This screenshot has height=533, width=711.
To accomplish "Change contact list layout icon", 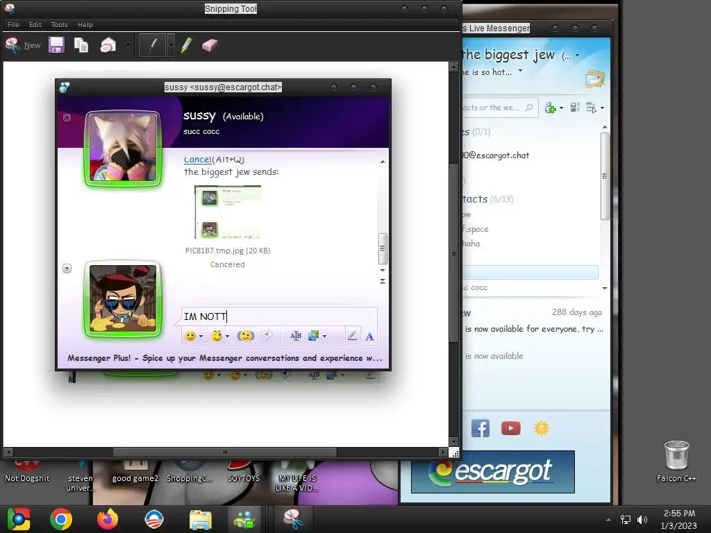I will click(575, 108).
